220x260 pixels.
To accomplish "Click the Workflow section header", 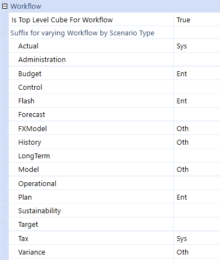I will point(26,7).
